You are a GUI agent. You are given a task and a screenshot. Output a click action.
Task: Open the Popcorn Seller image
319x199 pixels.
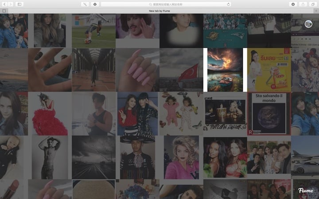[225, 113]
